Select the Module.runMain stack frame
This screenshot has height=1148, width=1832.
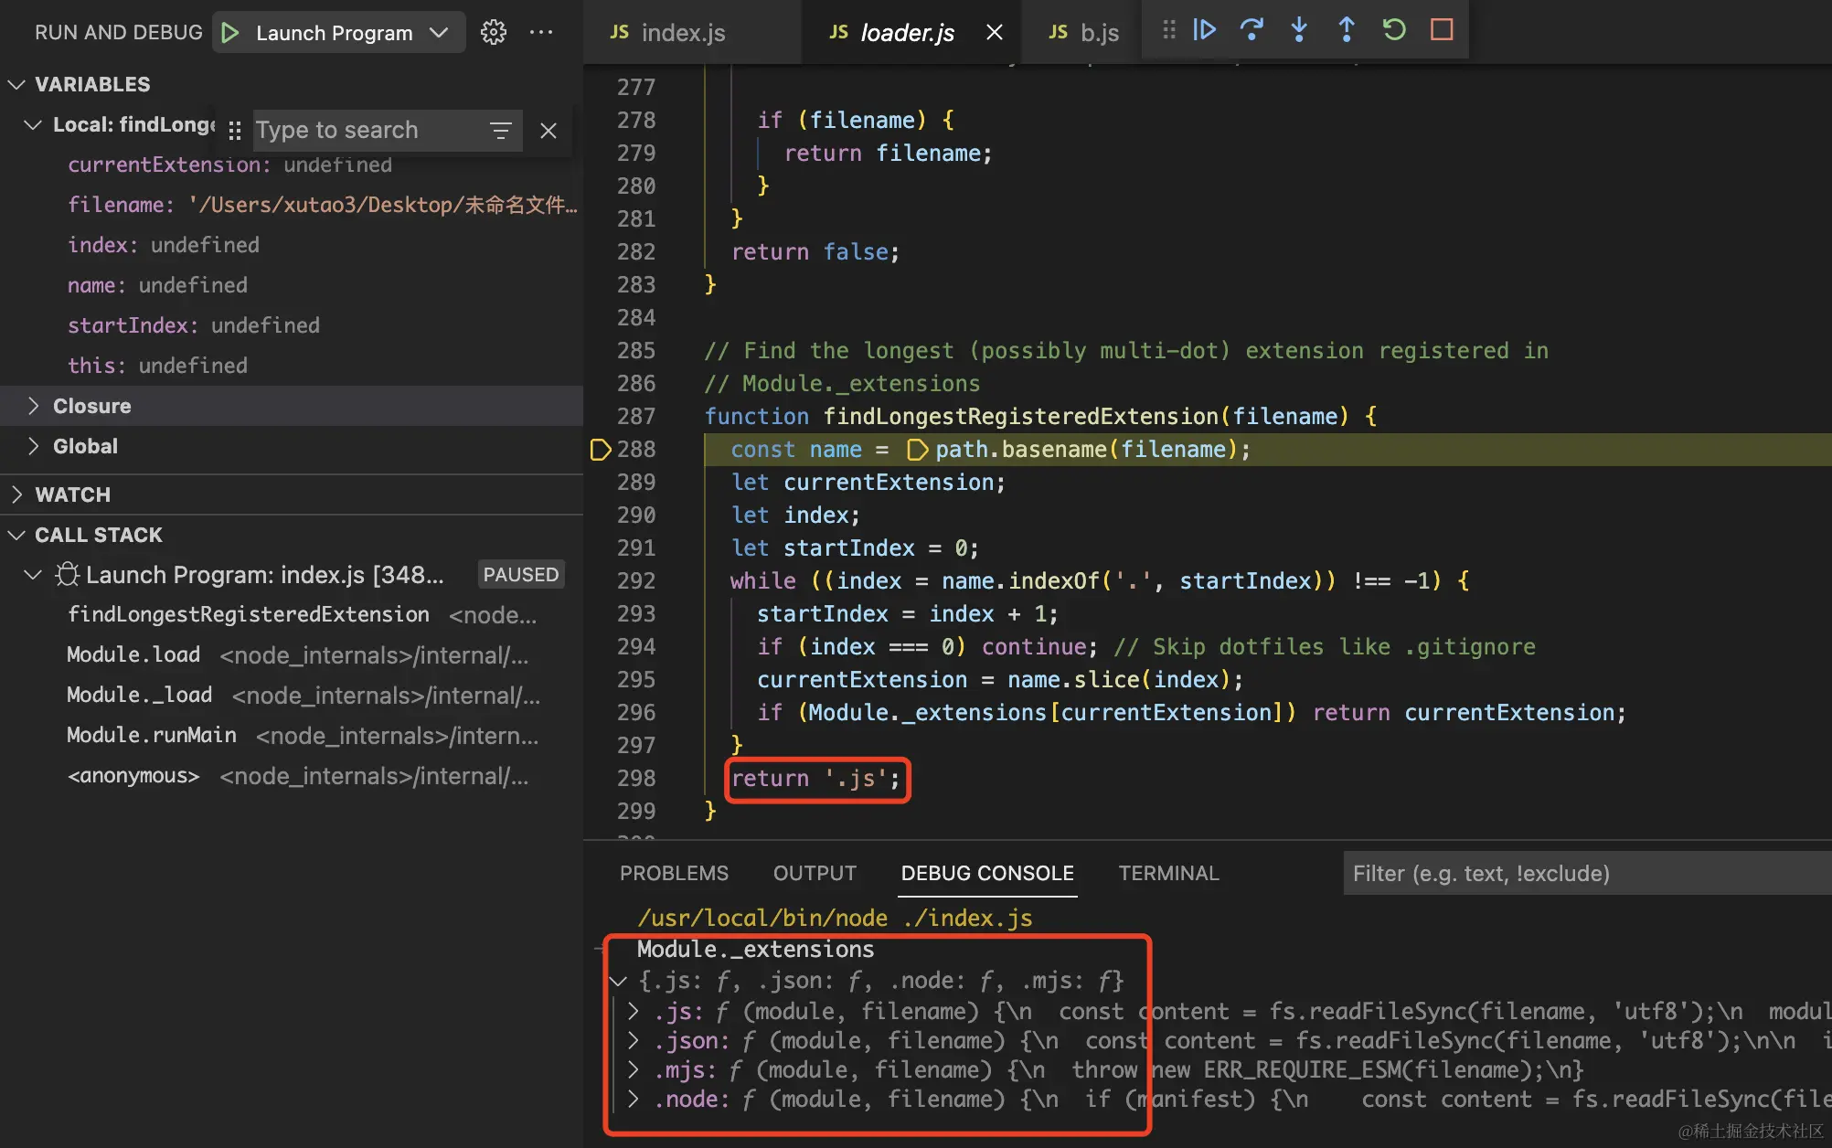point(293,736)
